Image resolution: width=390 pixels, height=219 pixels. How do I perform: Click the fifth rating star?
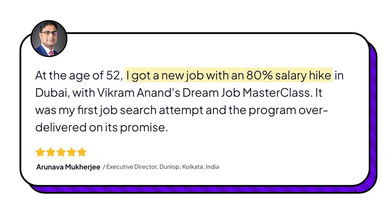tap(82, 152)
